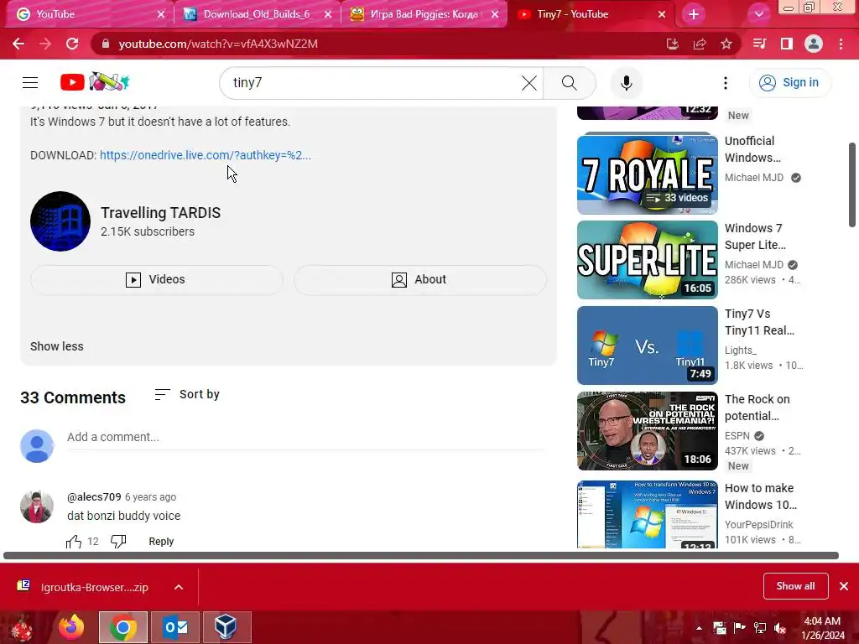Open the Sort by comments dropdown
859x644 pixels.
(x=187, y=394)
